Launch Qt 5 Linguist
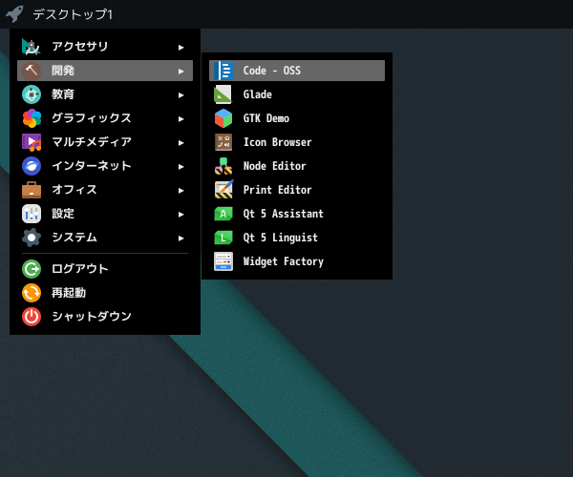 297,238
